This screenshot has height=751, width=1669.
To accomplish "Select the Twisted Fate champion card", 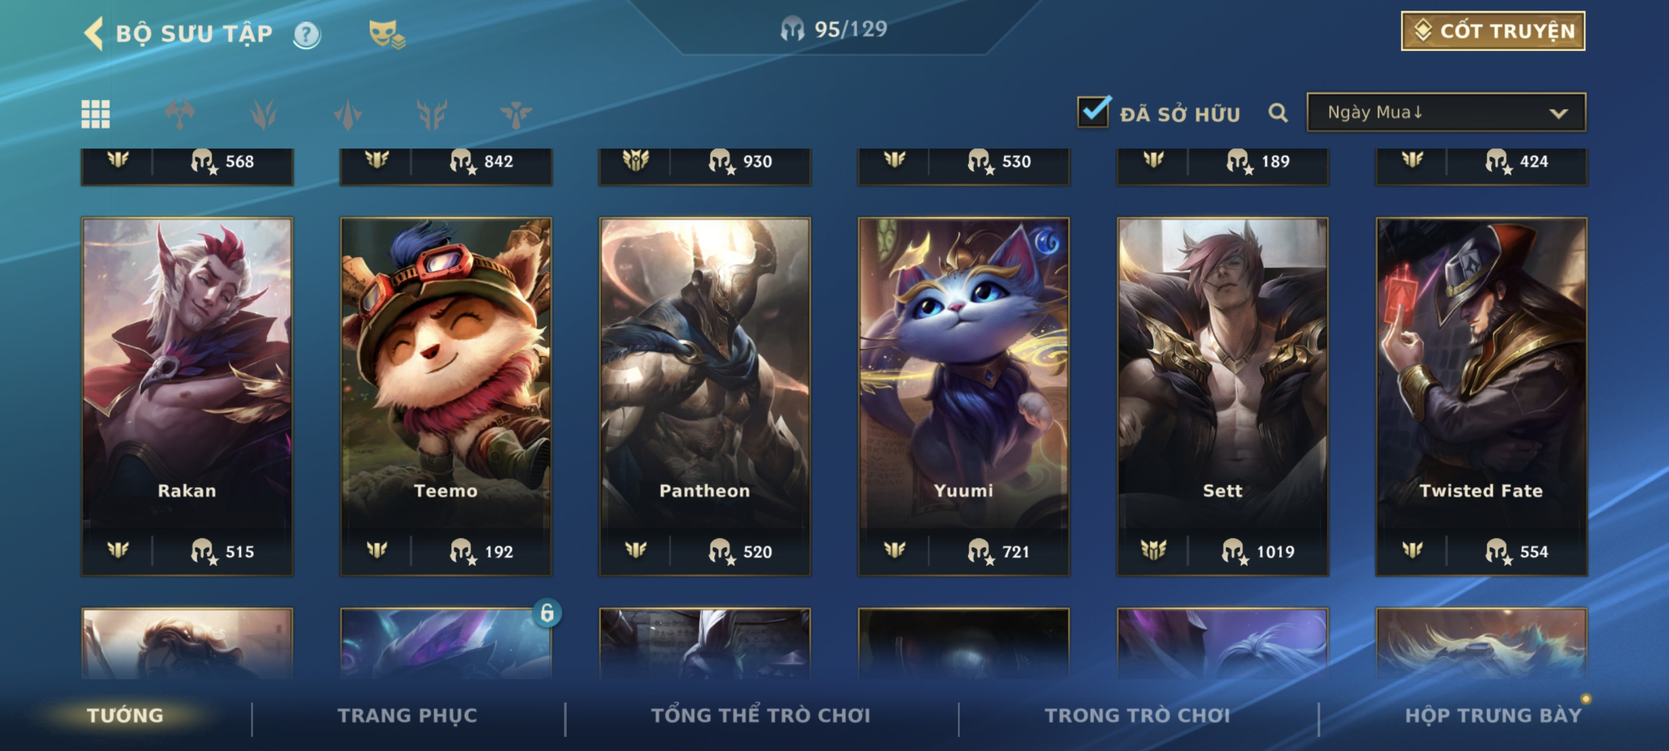I will click(1481, 396).
